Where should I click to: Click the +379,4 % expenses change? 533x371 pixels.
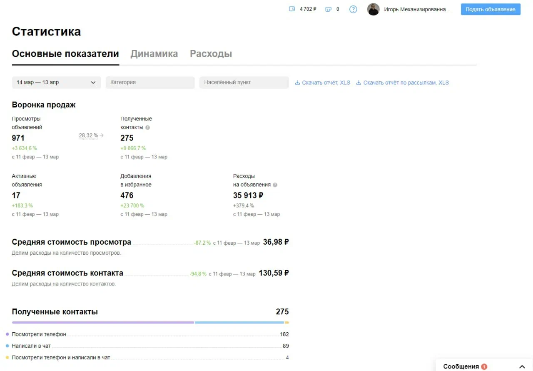[244, 206]
